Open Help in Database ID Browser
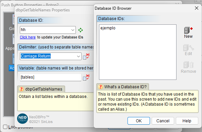 pyautogui.click(x=187, y=121)
